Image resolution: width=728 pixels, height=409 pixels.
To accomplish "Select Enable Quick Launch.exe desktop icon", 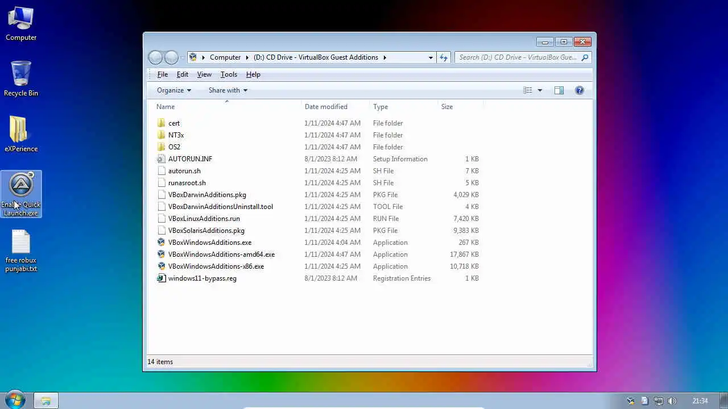I will coord(21,194).
